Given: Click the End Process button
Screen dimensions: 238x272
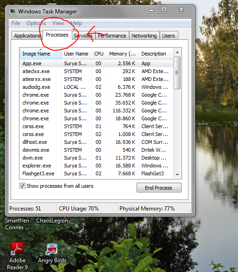Looking at the screenshot, I should pyautogui.click(x=159, y=188).
